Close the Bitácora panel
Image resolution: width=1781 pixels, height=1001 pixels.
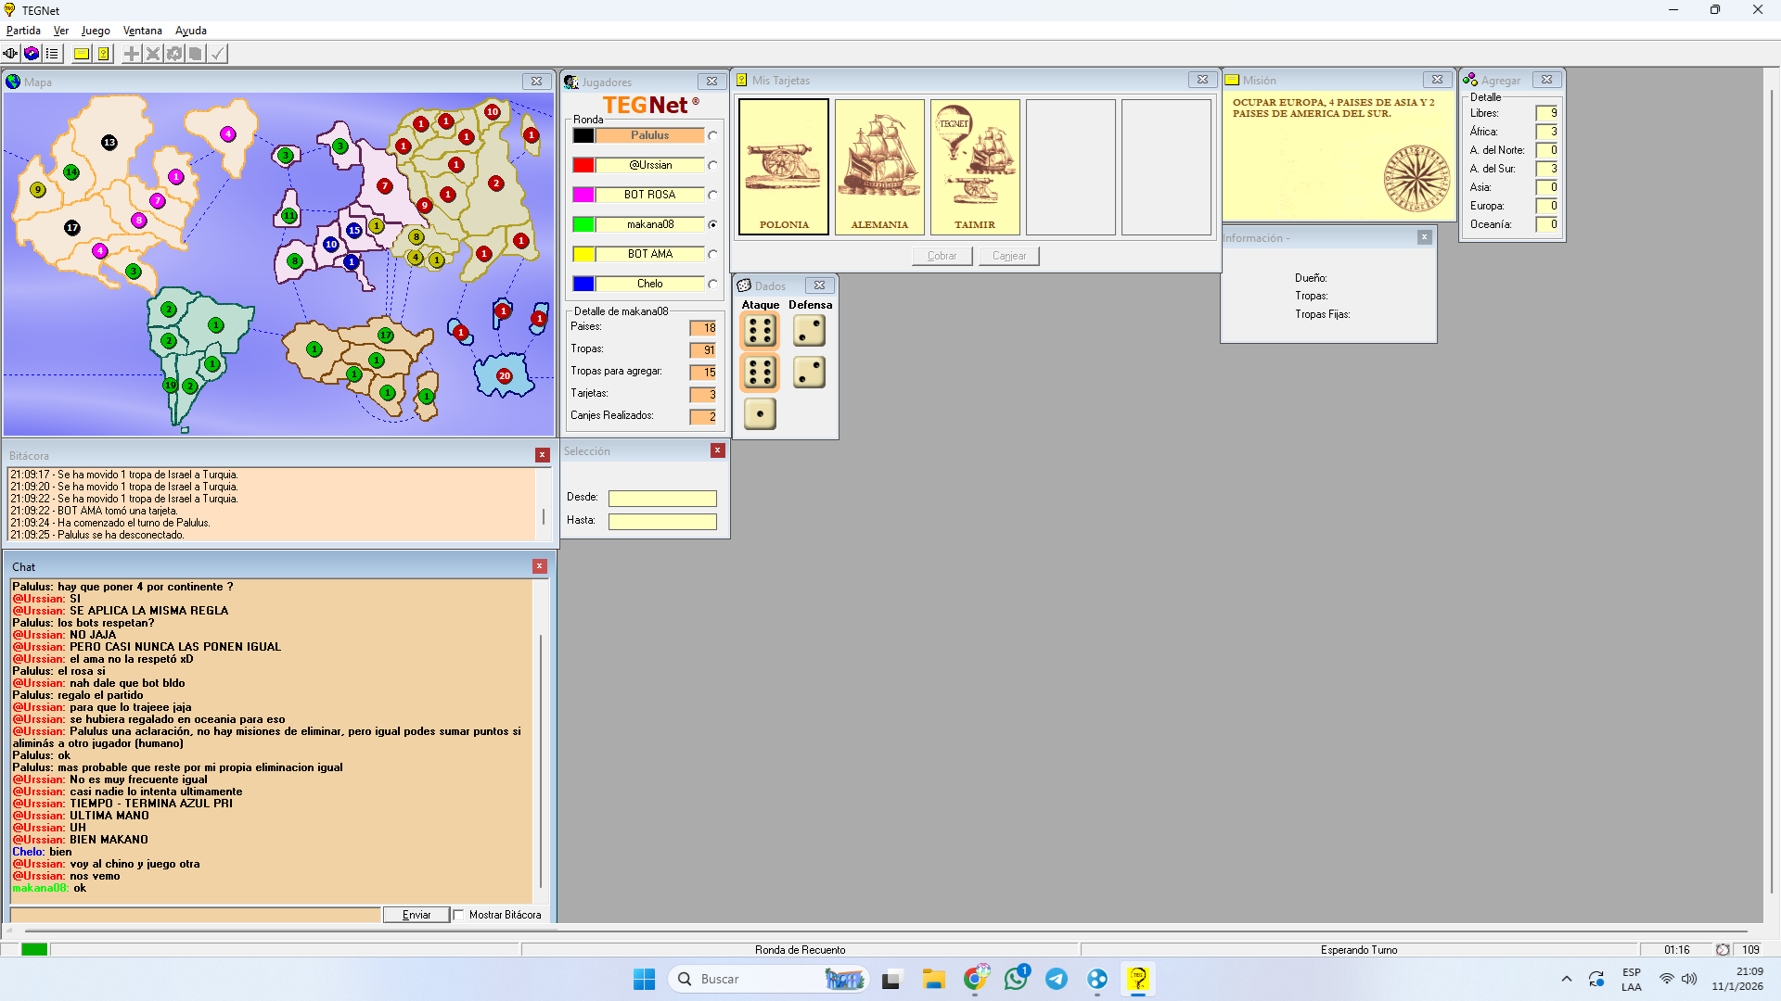pos(543,455)
